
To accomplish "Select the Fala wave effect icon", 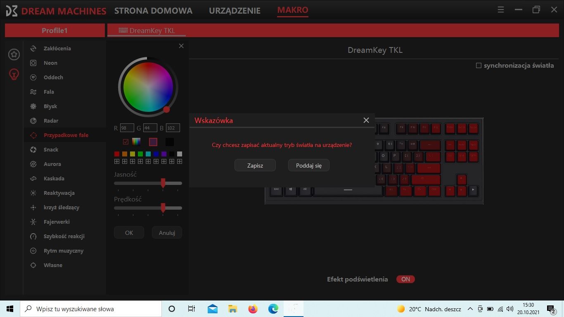I will click(x=33, y=92).
